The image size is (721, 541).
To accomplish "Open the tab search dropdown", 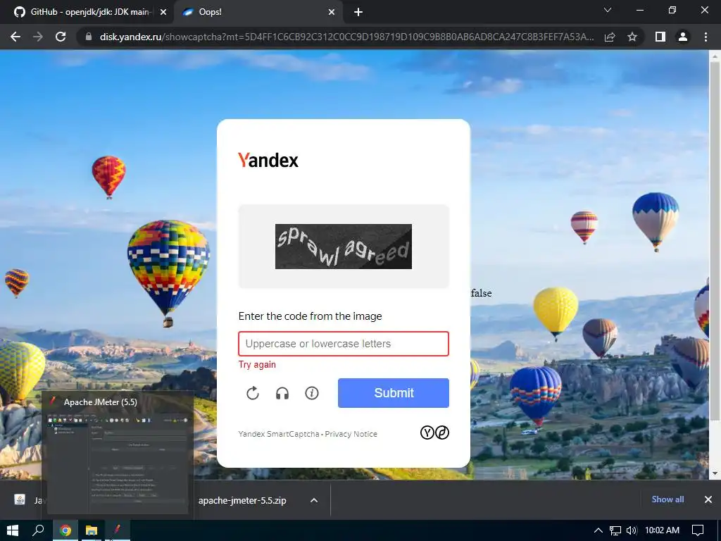I will point(608,10).
